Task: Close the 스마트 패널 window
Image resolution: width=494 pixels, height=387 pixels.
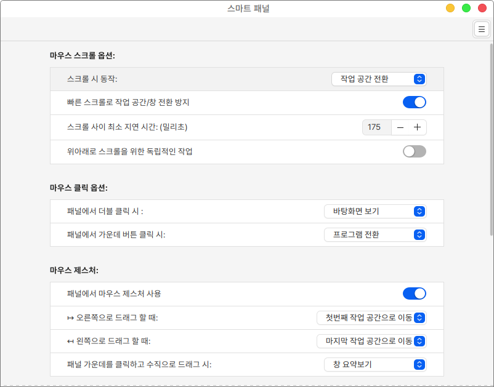Action: tap(482, 8)
